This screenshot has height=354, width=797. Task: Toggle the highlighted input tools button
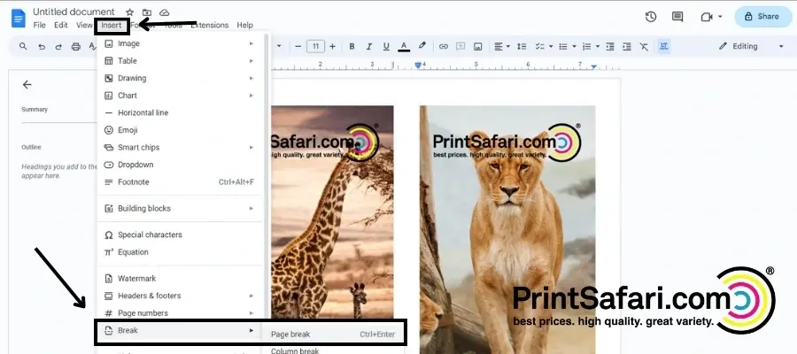(x=663, y=46)
